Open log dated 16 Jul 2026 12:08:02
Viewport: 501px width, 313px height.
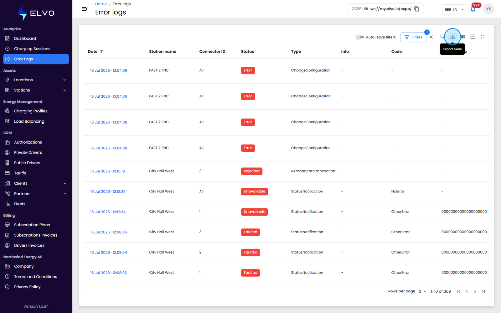(108, 273)
